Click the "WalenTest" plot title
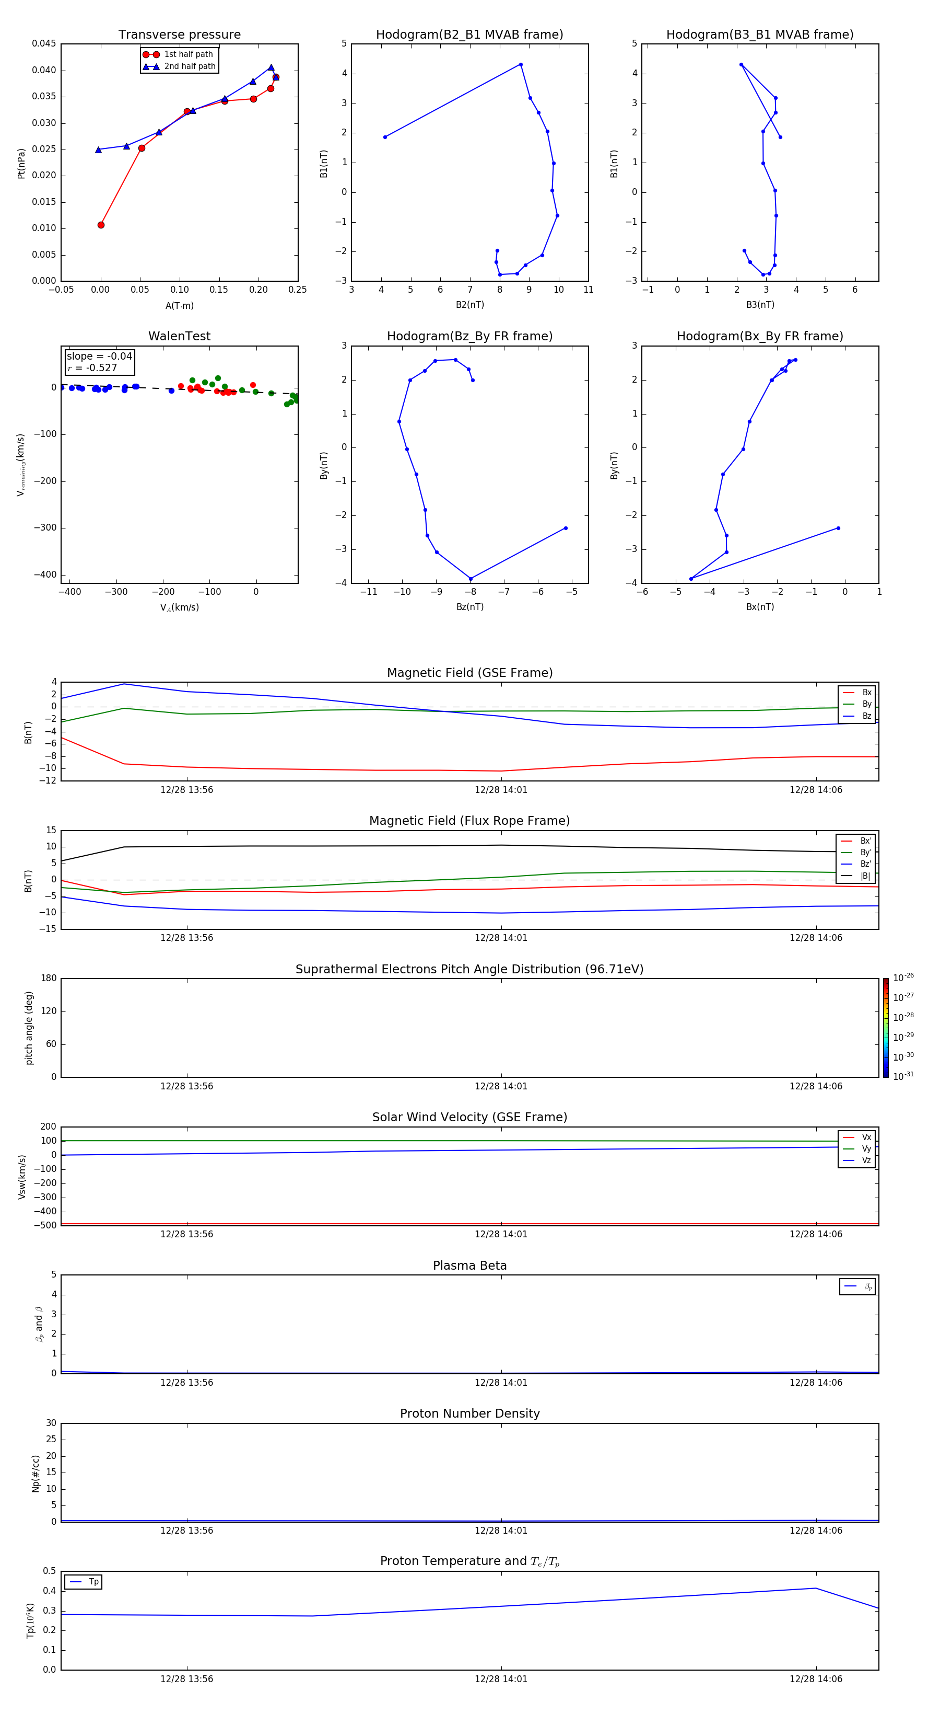Screen dimensions: 940x1725 click(179, 336)
